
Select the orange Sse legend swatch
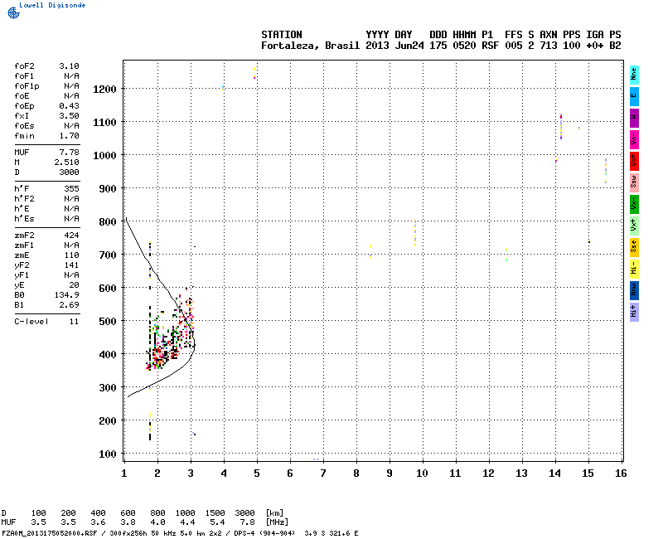click(634, 247)
